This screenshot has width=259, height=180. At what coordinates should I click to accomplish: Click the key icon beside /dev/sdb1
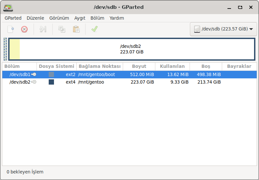coord(34,74)
